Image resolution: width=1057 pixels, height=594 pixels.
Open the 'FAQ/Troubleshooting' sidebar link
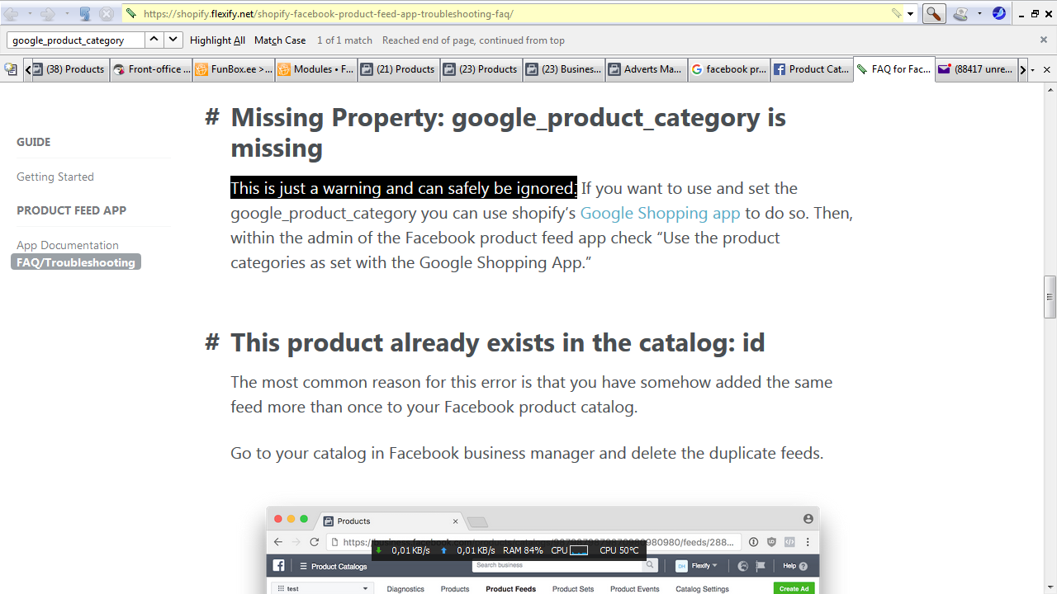[76, 262]
